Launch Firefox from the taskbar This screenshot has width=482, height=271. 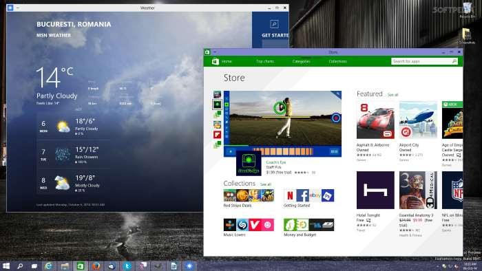[96, 266]
